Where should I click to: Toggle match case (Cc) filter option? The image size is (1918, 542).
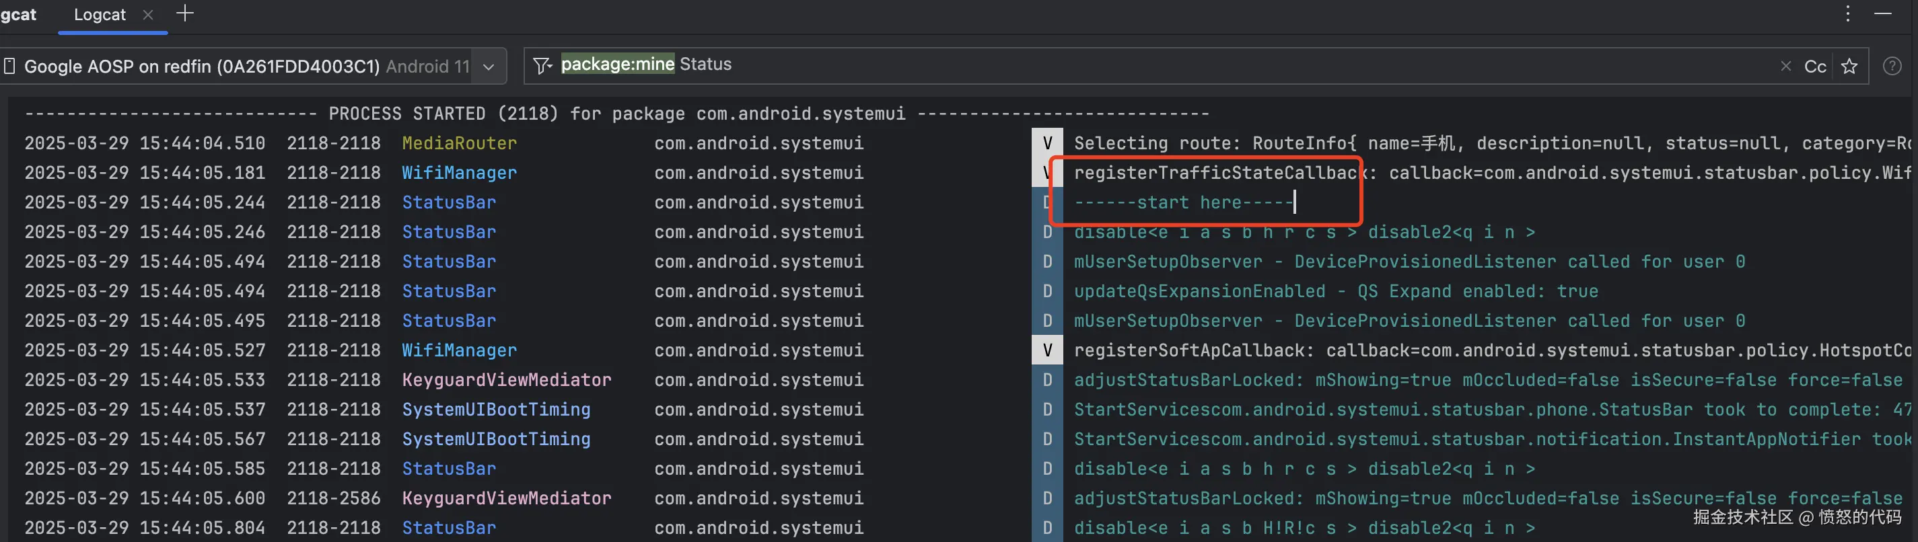tap(1814, 67)
